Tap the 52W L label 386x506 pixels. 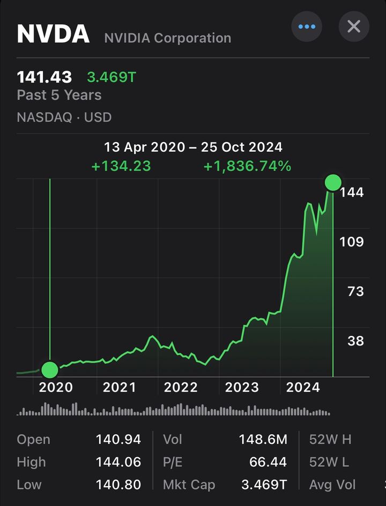click(x=329, y=462)
